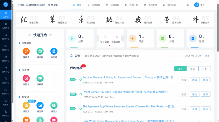Viewport: 219px width, 122px height.
Task: Click the 线索 link stat icon
Action: [x=72, y=38]
